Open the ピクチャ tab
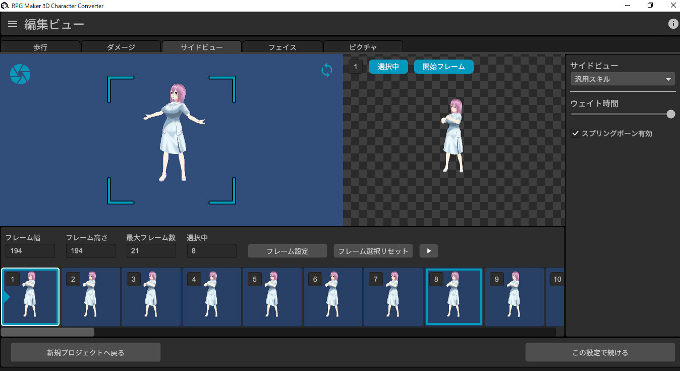 363,47
